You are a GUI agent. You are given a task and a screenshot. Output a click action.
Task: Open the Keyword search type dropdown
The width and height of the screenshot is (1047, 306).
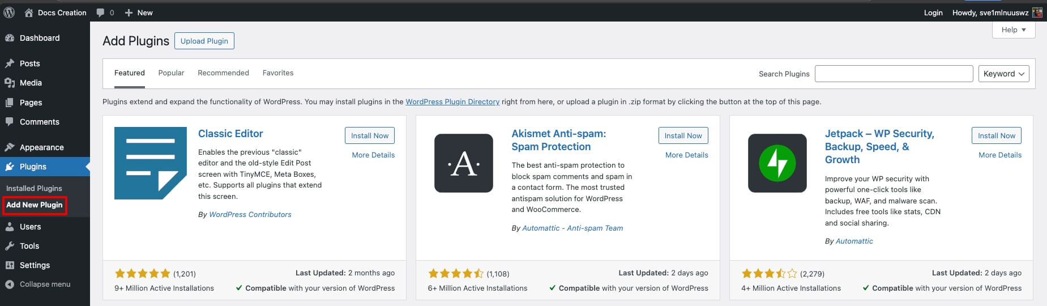(1003, 74)
